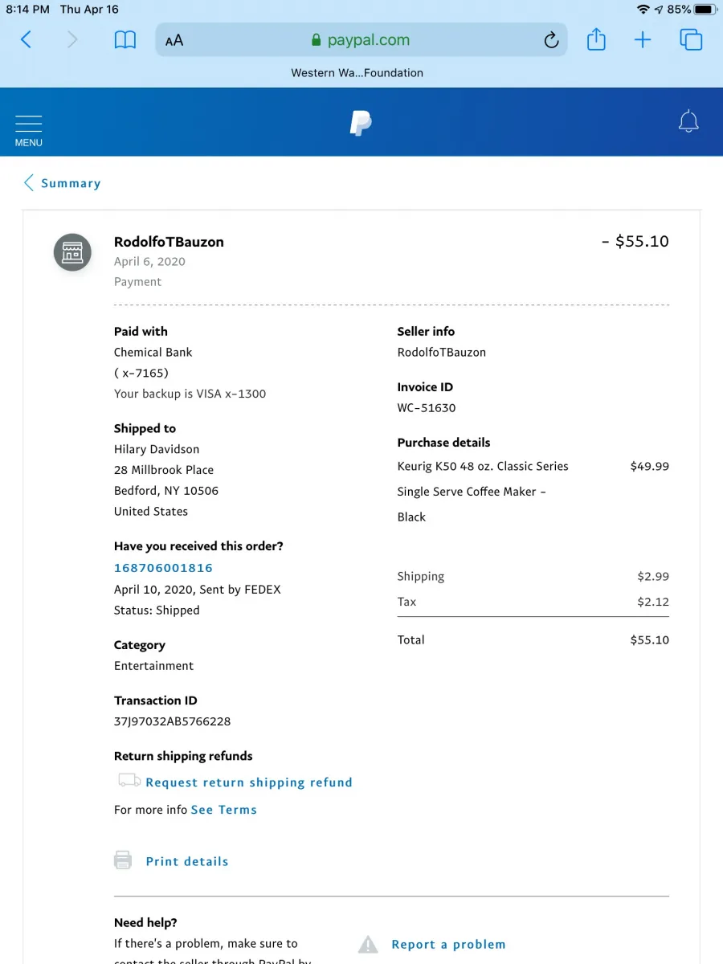Show all open tabs icon

(x=691, y=39)
